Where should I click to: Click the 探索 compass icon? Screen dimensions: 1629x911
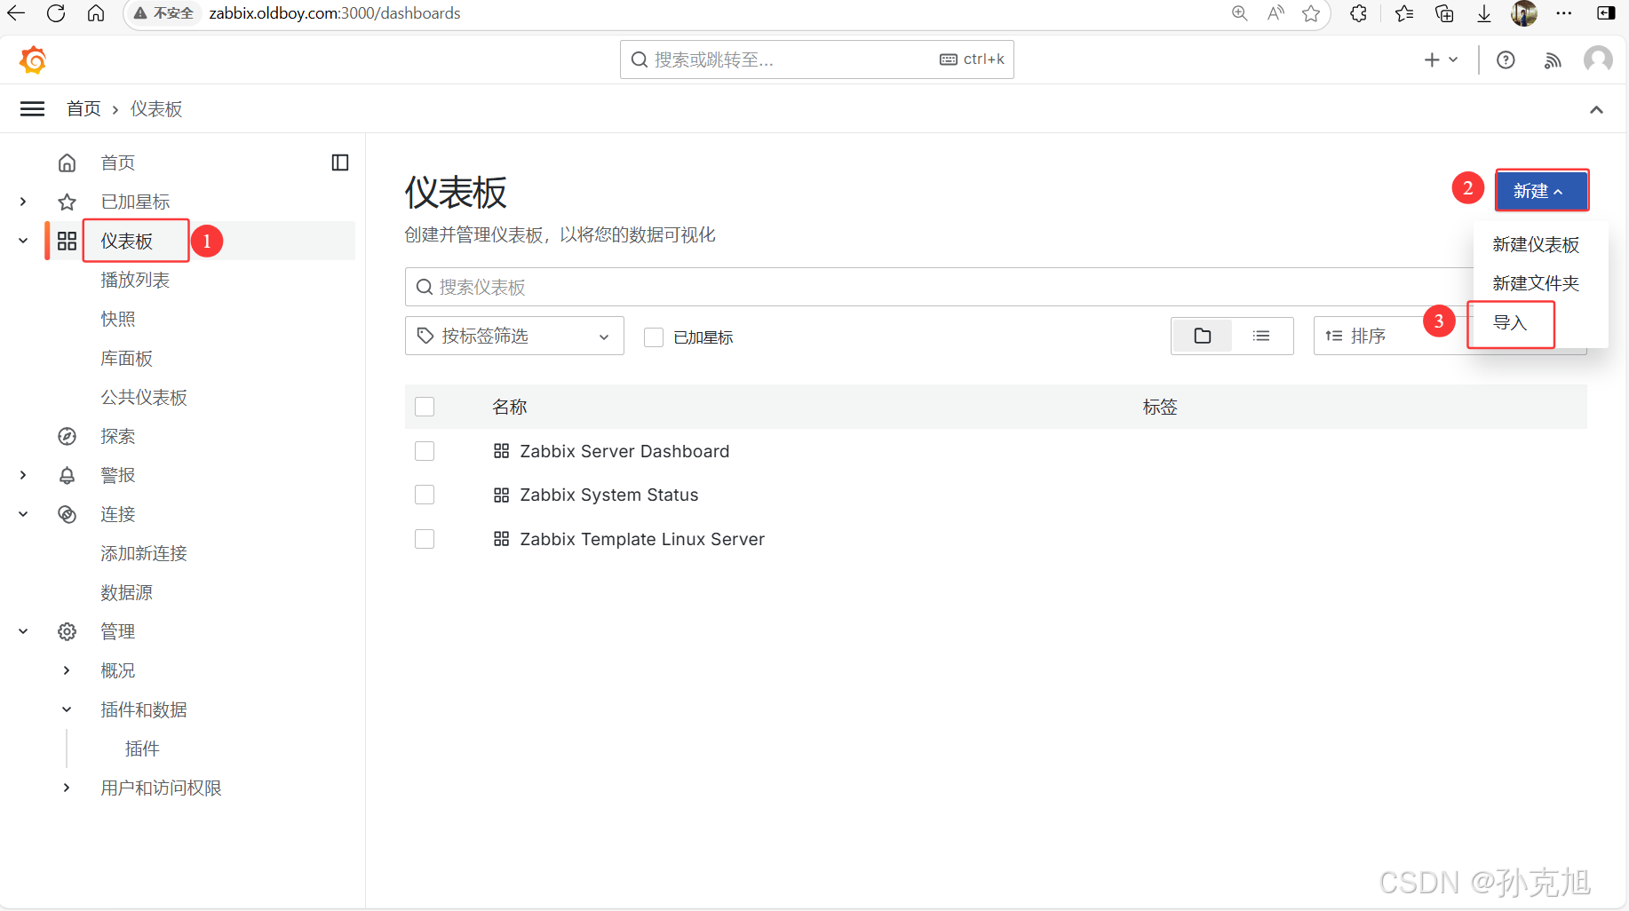[68, 436]
